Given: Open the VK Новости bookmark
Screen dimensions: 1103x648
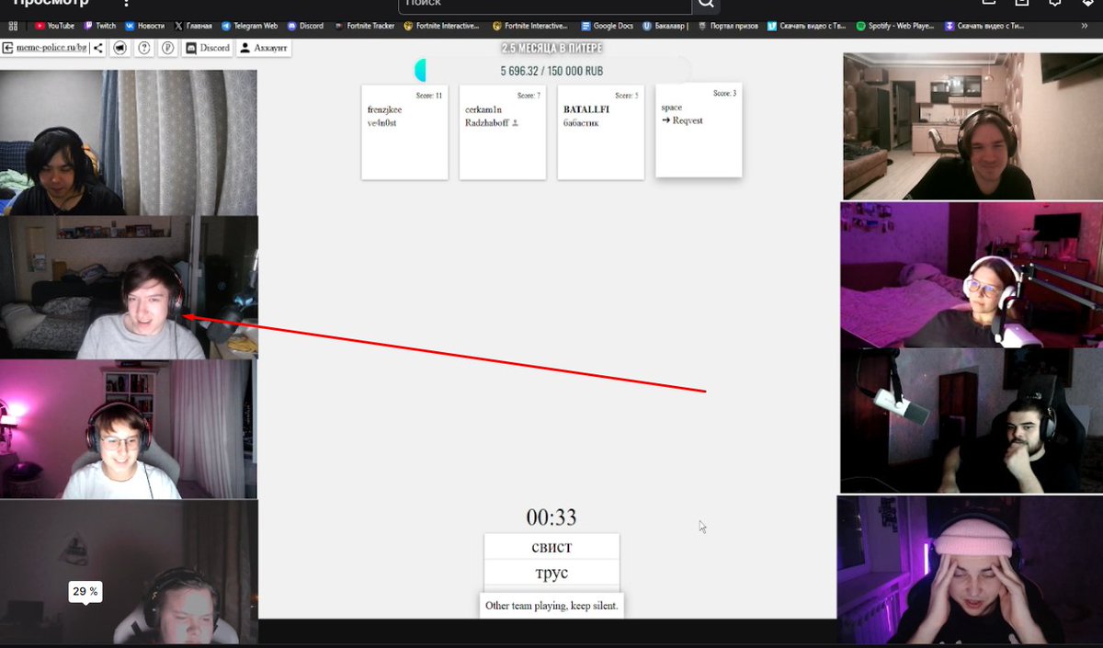Looking at the screenshot, I should pos(144,26).
